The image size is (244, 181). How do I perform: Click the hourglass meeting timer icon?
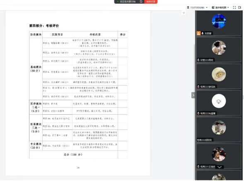[x=188, y=7]
